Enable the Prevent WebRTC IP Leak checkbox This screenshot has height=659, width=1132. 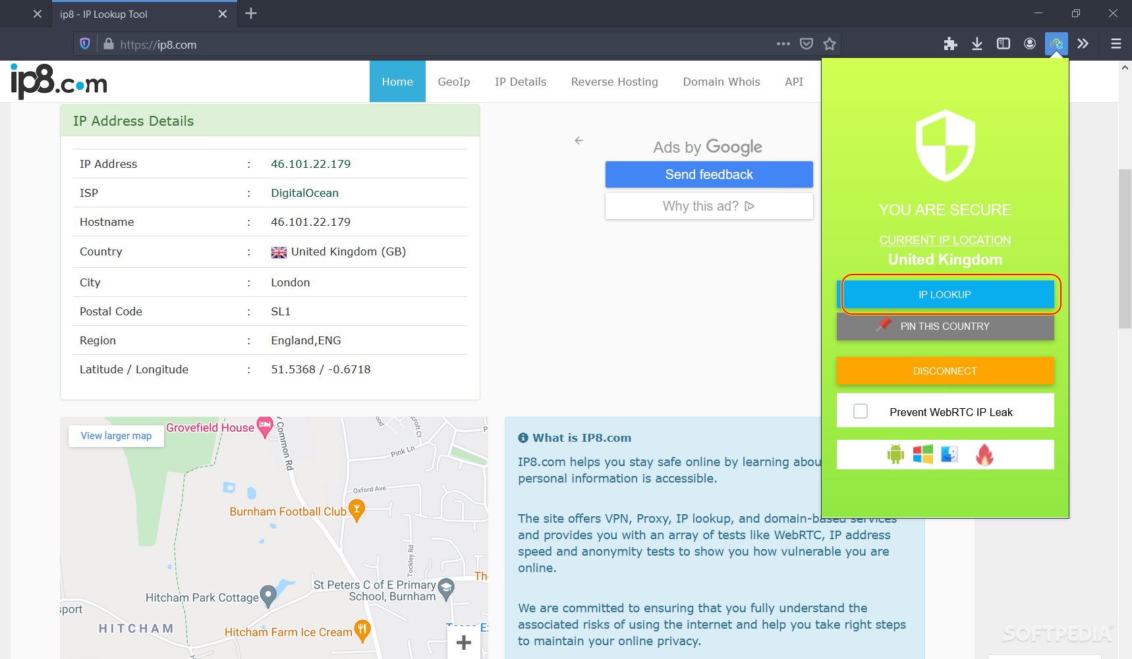pos(861,411)
